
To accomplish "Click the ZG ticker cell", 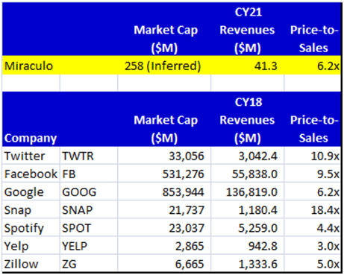I will coord(89,264).
